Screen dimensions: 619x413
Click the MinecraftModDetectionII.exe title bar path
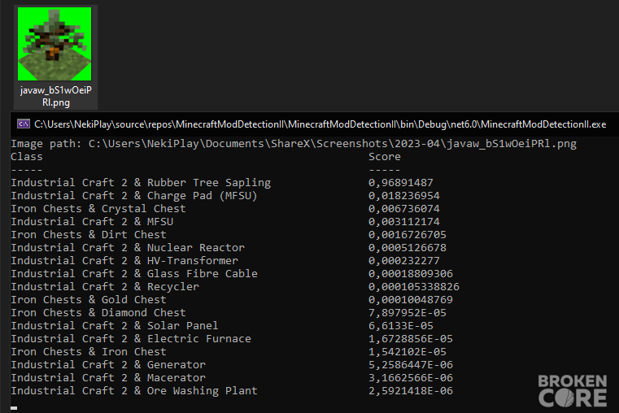tap(320, 124)
